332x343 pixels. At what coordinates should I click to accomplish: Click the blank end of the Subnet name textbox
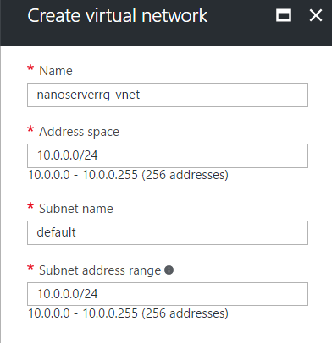pos(192,232)
